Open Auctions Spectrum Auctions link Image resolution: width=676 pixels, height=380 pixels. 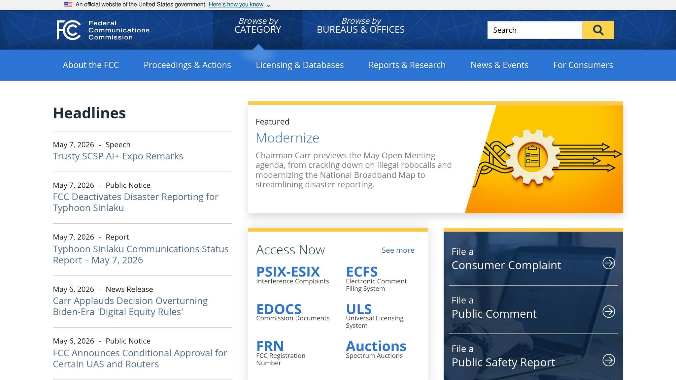coord(376,349)
